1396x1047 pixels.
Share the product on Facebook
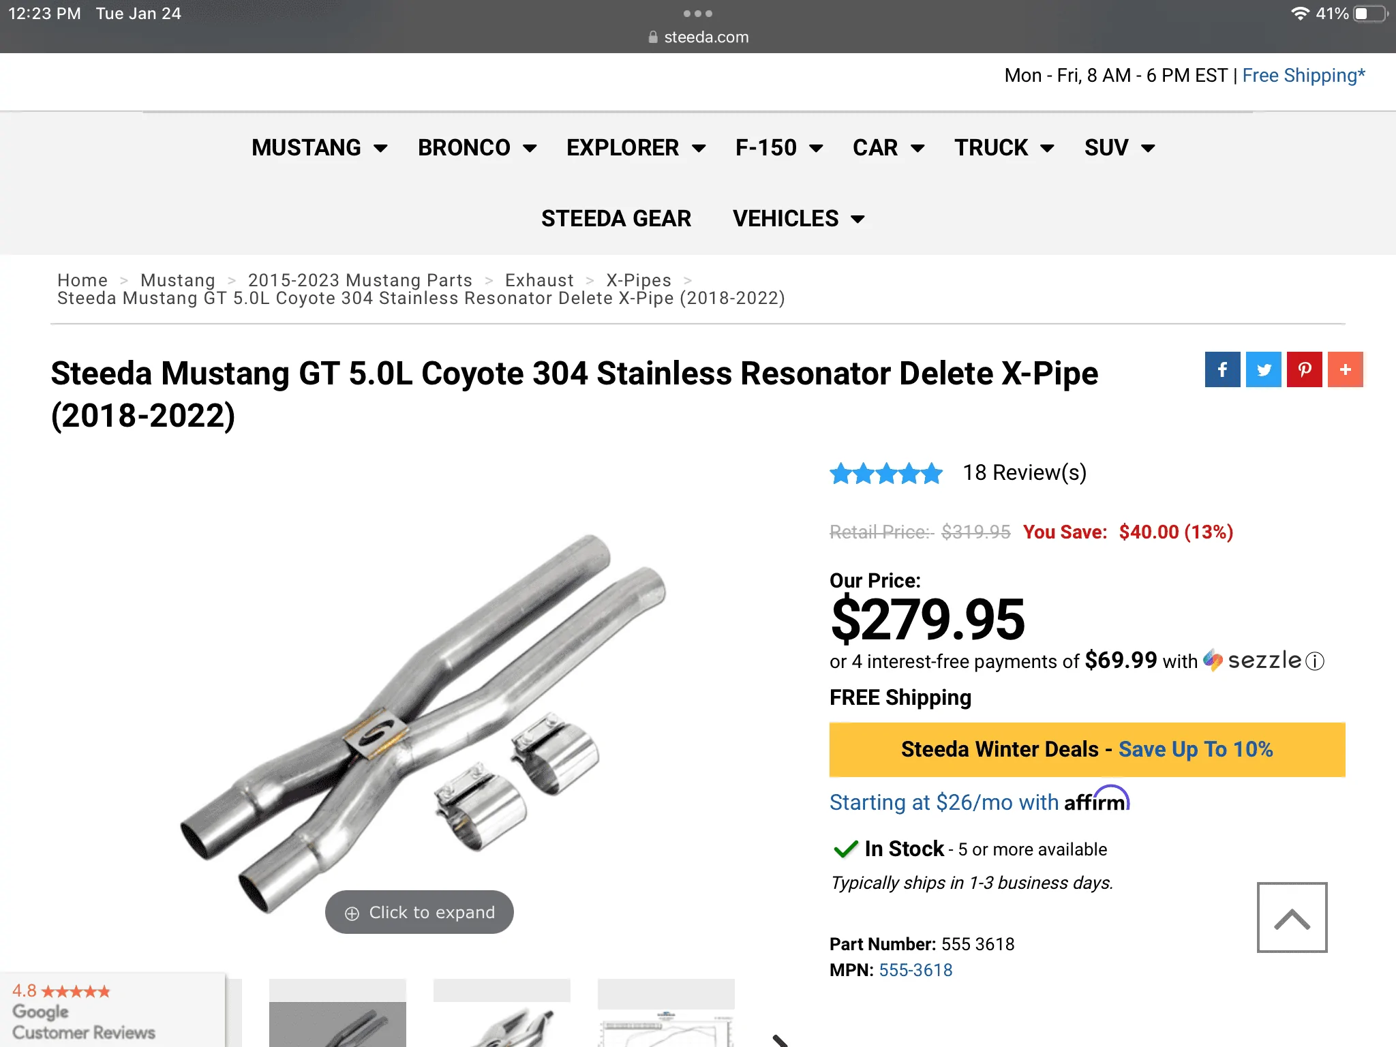coord(1222,369)
